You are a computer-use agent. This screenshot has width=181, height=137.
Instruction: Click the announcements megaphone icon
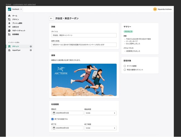9,27
